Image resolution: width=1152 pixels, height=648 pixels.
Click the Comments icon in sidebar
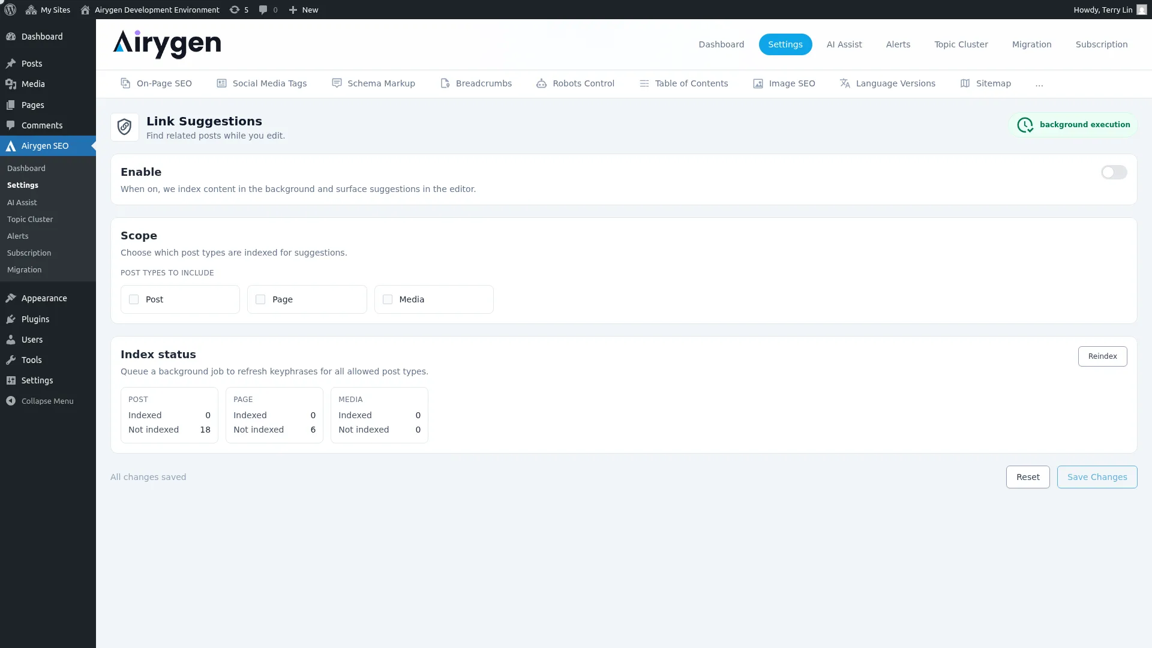(x=11, y=125)
